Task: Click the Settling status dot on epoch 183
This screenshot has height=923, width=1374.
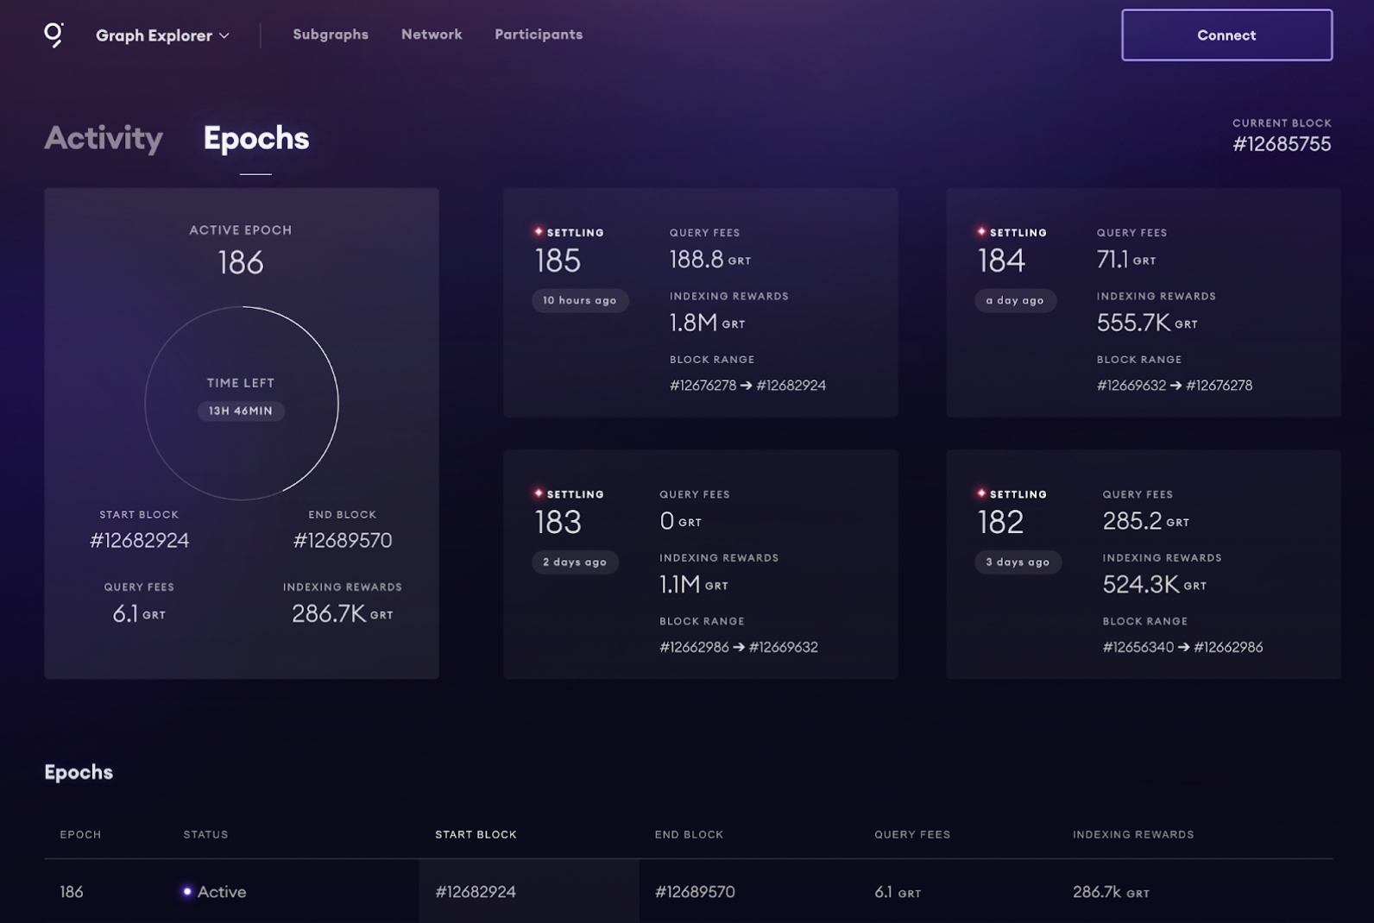Action: pyautogui.click(x=539, y=493)
